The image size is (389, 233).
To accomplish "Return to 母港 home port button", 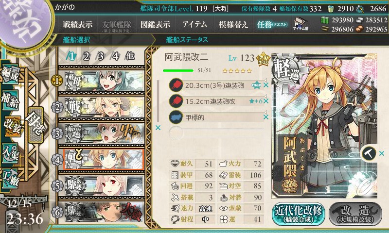I will [x=36, y=125].
